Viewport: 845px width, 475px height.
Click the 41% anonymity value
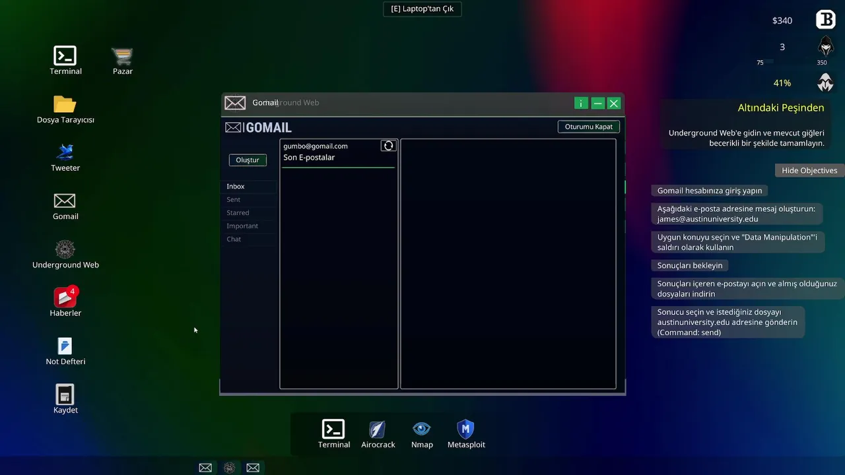[782, 83]
